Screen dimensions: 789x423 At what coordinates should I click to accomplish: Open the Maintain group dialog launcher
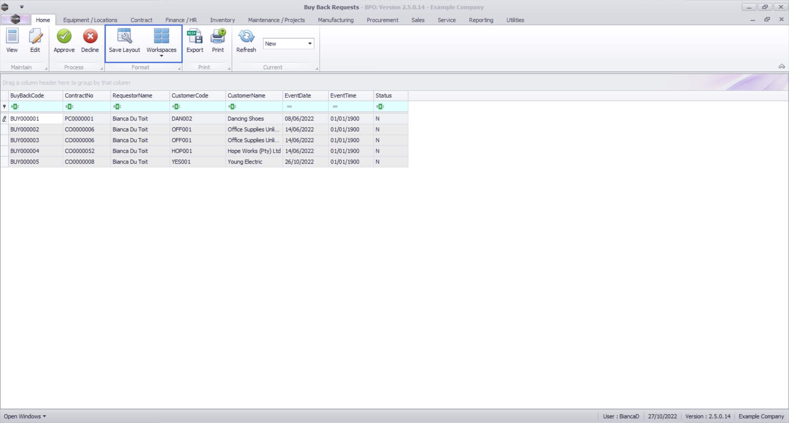[x=46, y=69]
